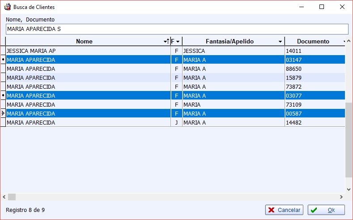Toggle bullet marker of row with document 03147
The height and width of the screenshot is (220, 353).
3,60
